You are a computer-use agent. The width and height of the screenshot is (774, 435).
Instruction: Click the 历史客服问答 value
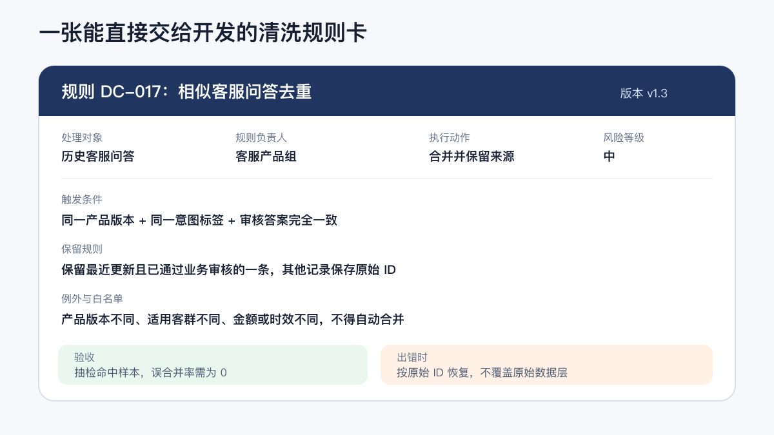tap(98, 156)
